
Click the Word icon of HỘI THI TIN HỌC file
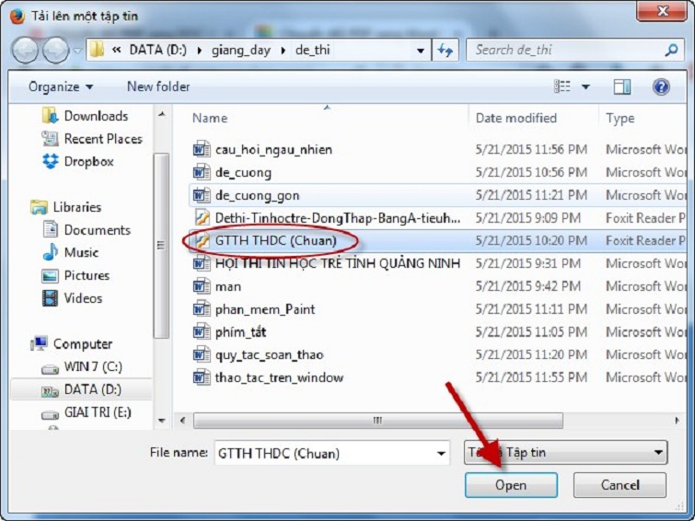click(202, 263)
